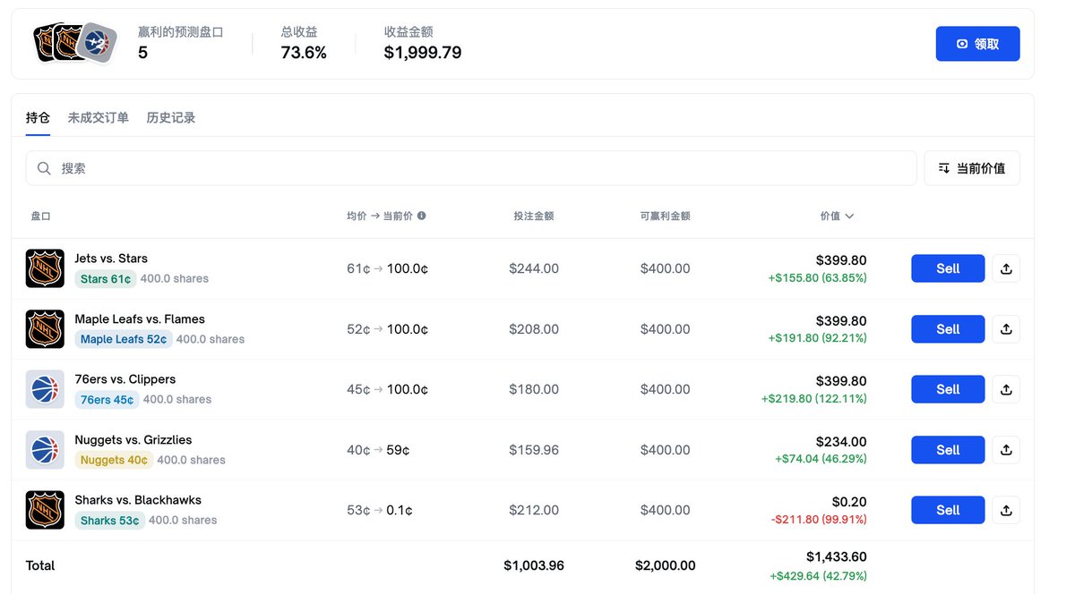This screenshot has height=594, width=1075.
Task: Click the 搜索 search input field
Action: tap(484, 168)
